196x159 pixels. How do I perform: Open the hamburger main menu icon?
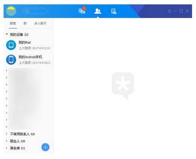[x=170, y=11]
